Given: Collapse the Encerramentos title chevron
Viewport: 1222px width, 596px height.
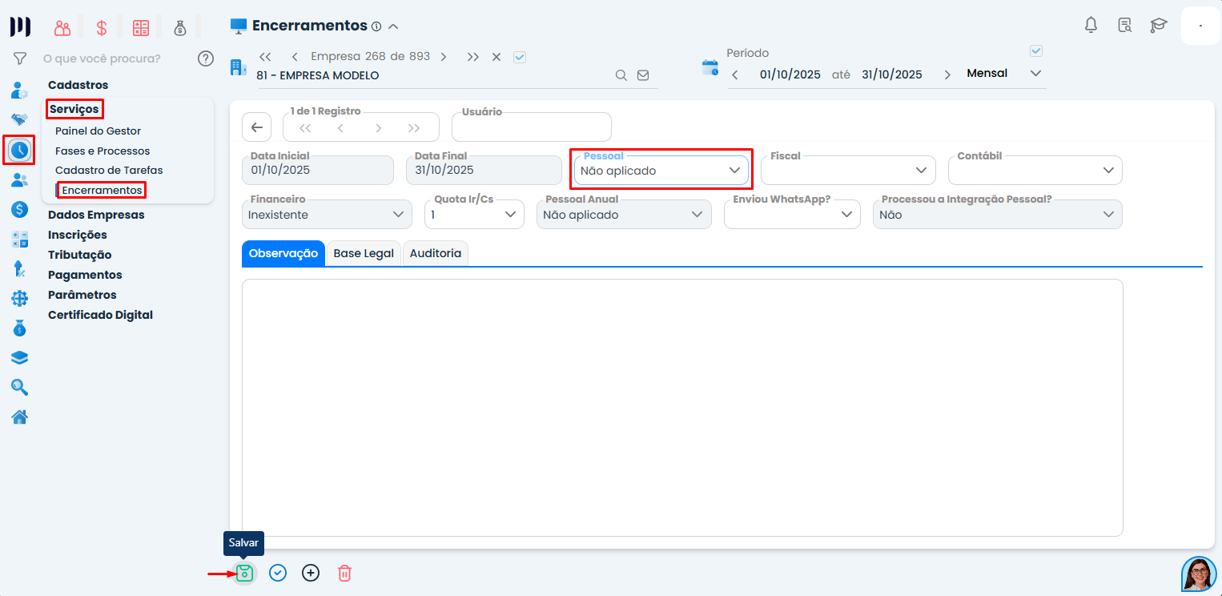Looking at the screenshot, I should click(393, 26).
